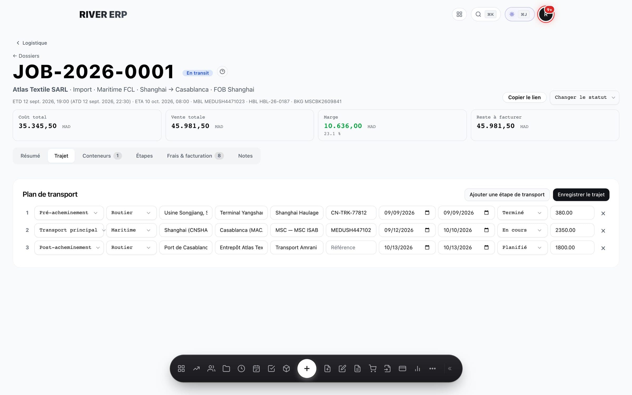Image resolution: width=632 pixels, height=395 pixels.
Task: Return to Dossiers list
Action: click(26, 56)
